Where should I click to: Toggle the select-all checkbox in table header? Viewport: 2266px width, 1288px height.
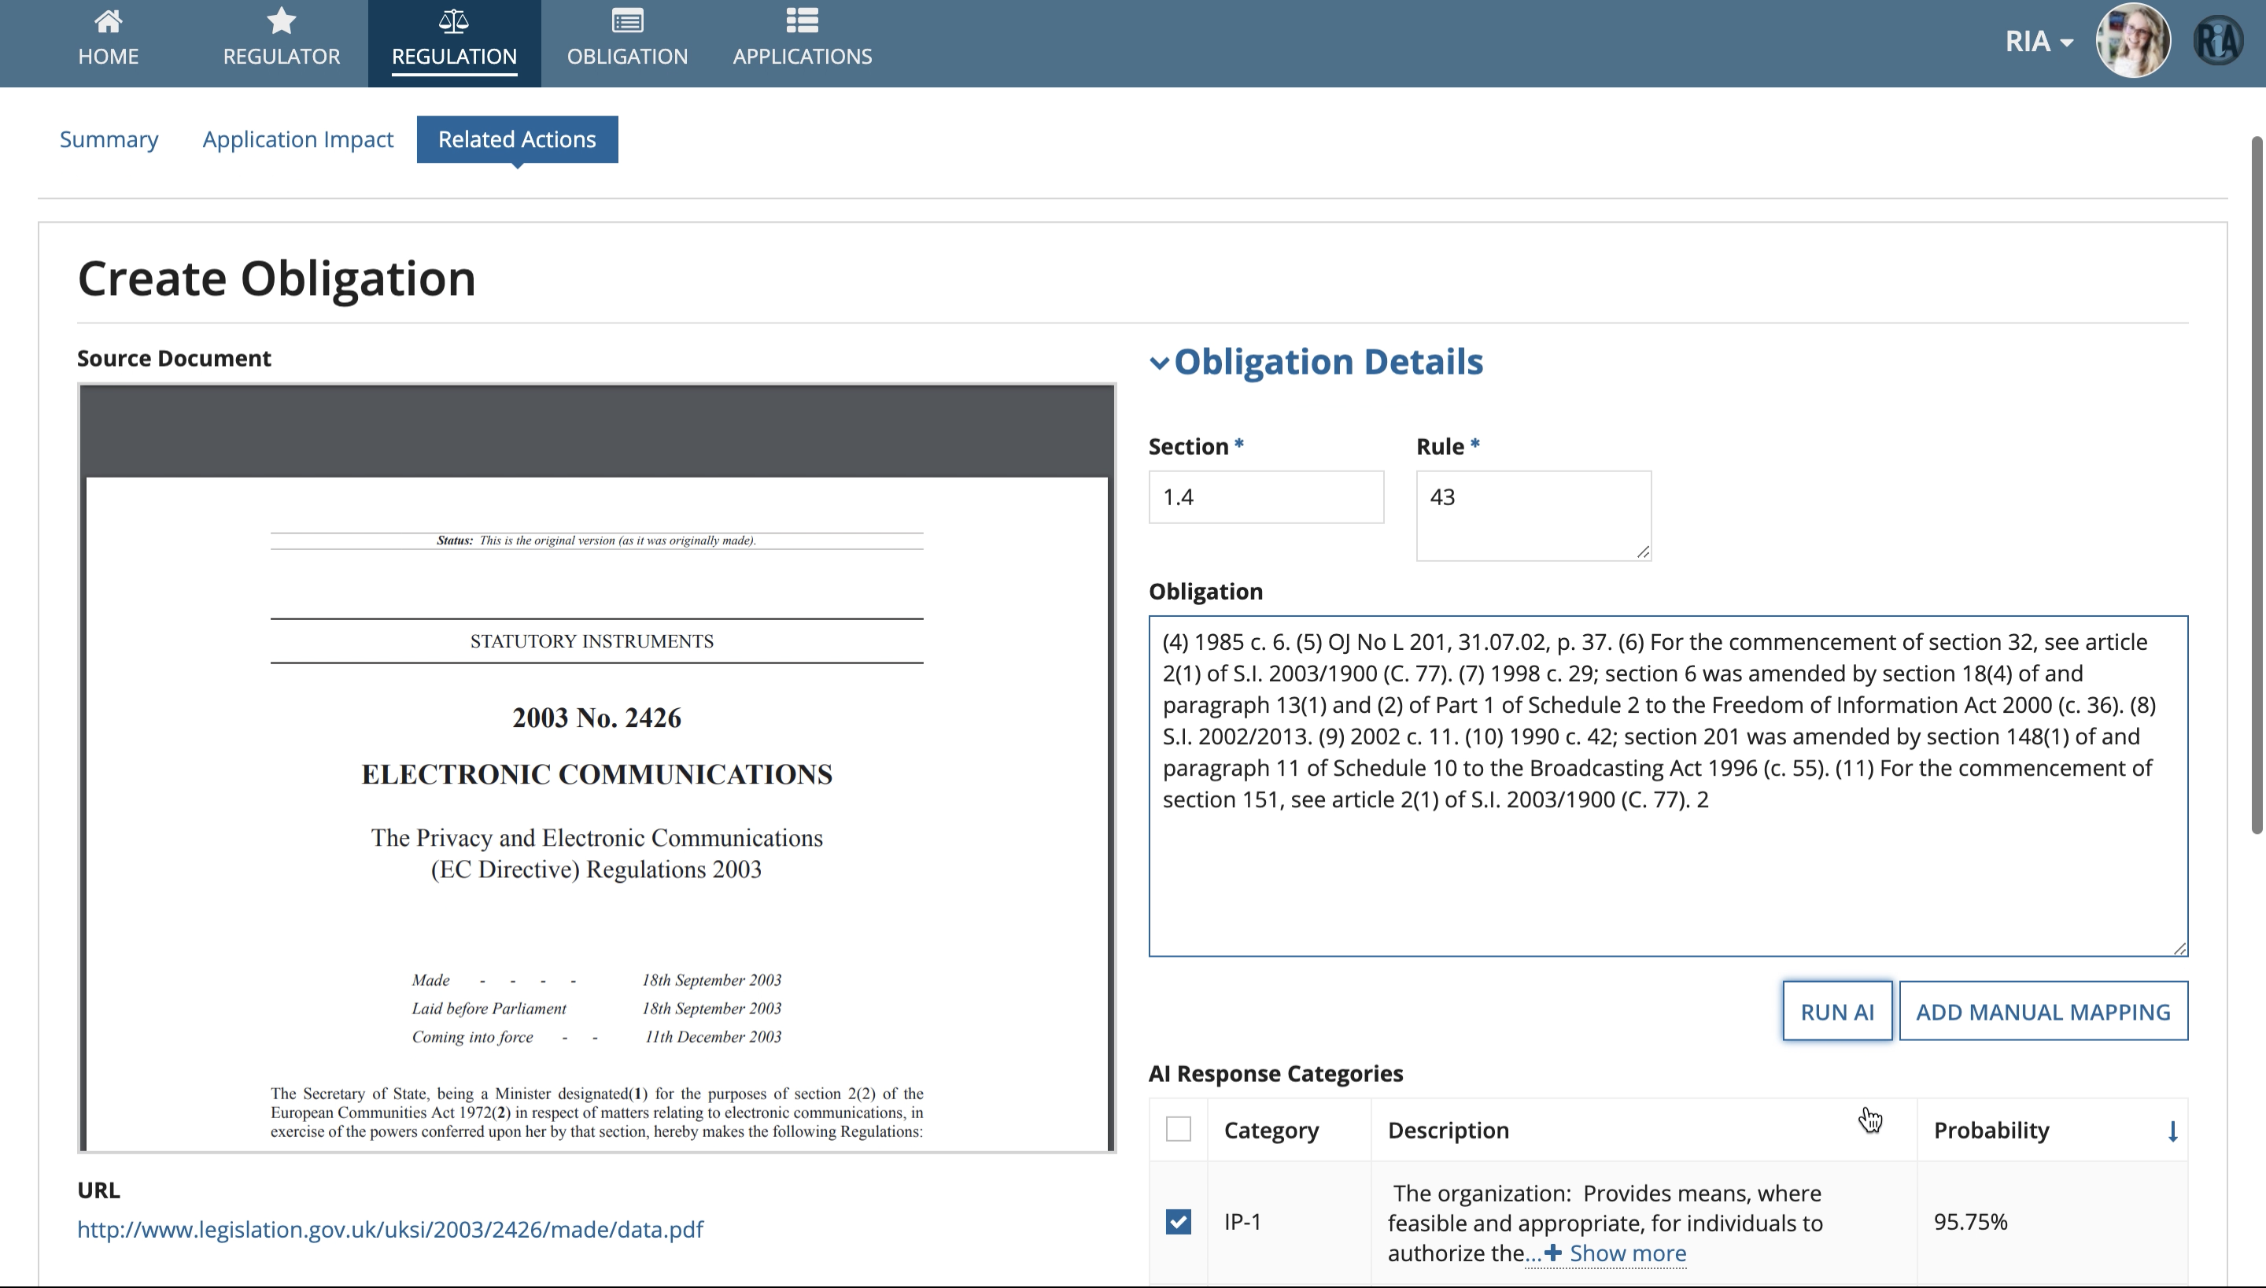coord(1178,1130)
